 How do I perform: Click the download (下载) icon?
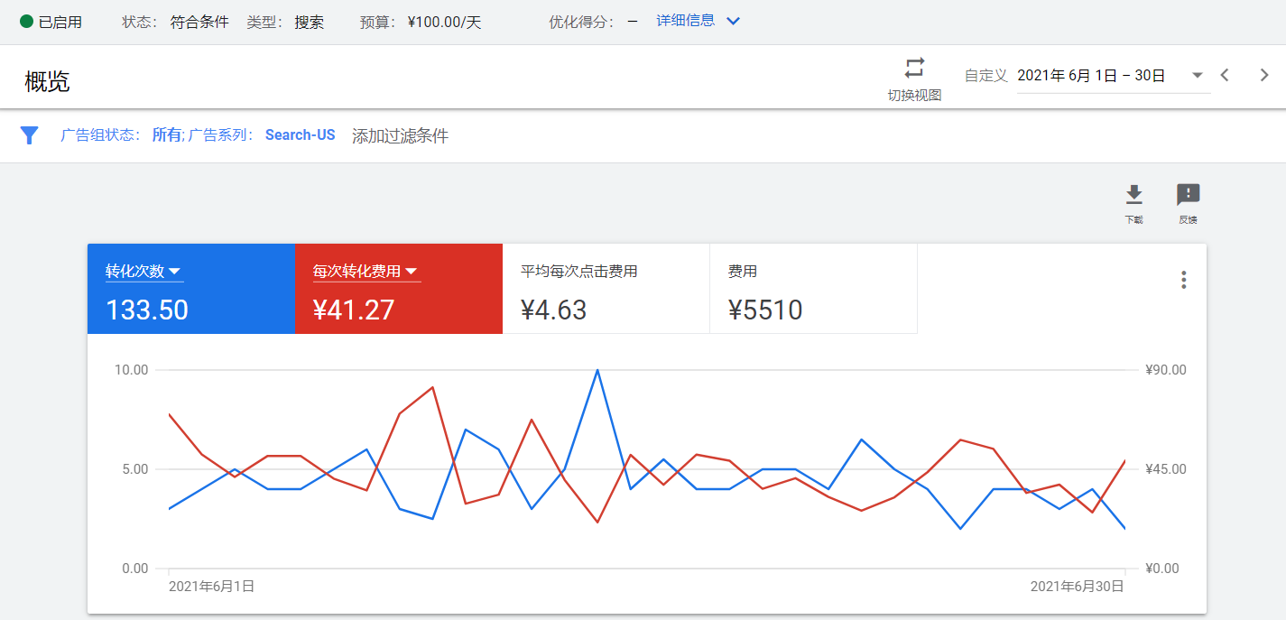pyautogui.click(x=1134, y=194)
